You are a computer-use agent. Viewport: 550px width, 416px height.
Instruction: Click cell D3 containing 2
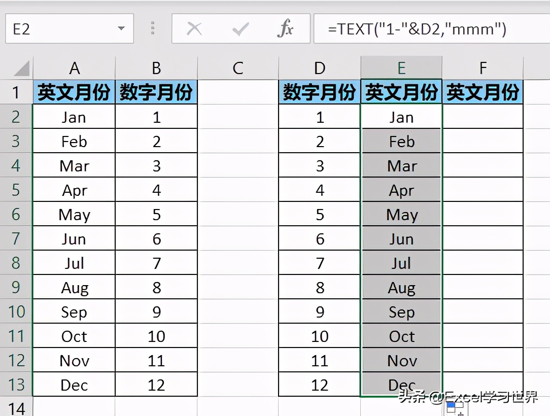pyautogui.click(x=320, y=141)
